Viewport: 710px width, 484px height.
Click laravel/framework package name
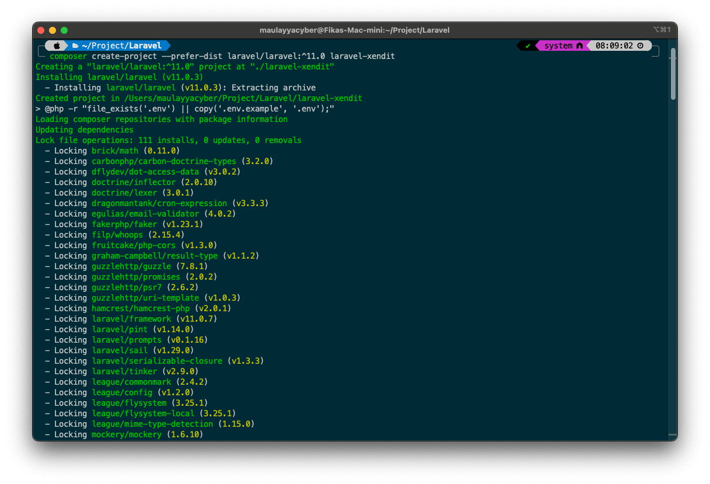pyautogui.click(x=131, y=319)
